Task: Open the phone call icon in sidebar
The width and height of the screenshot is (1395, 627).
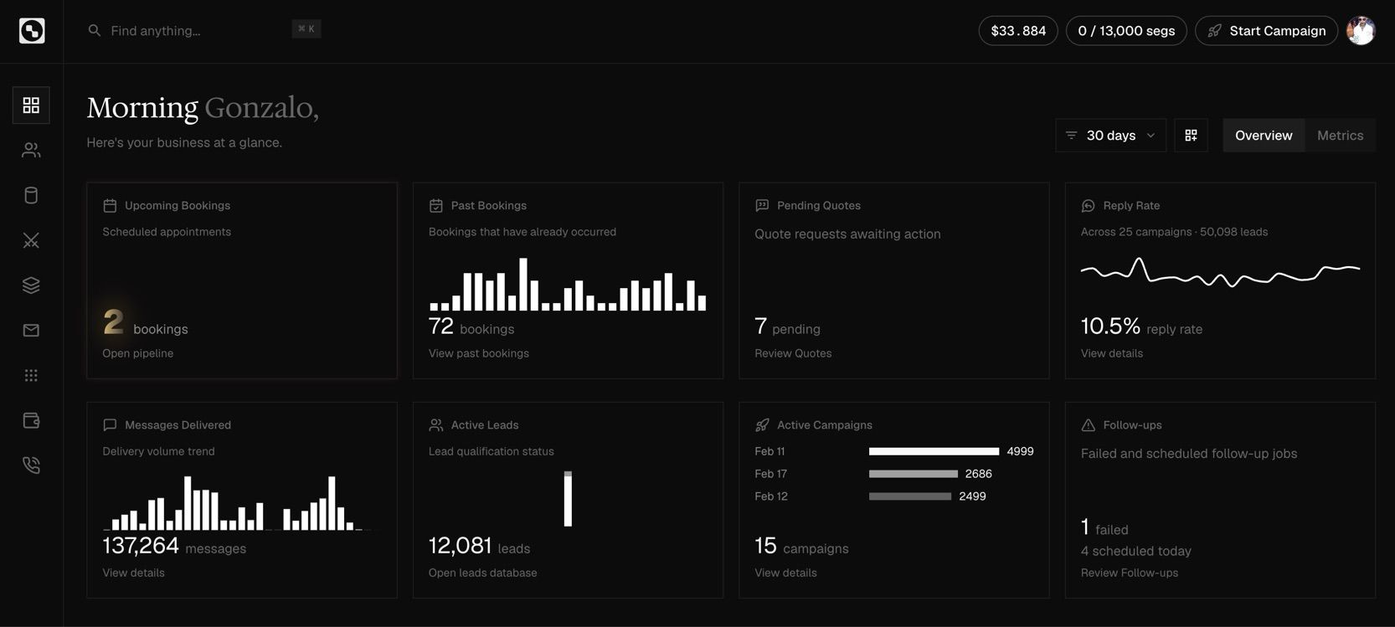Action: pos(31,465)
